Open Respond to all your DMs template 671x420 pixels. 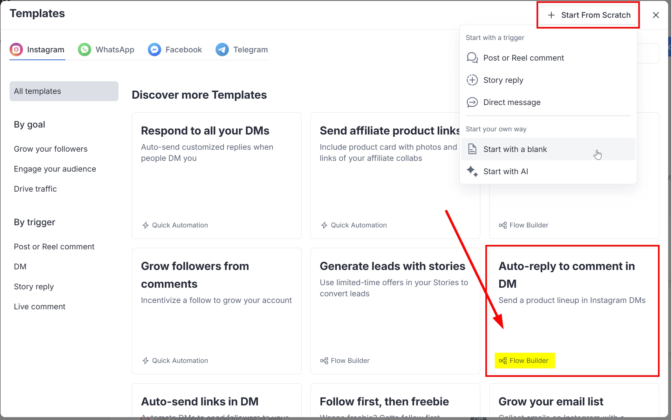pyautogui.click(x=205, y=131)
